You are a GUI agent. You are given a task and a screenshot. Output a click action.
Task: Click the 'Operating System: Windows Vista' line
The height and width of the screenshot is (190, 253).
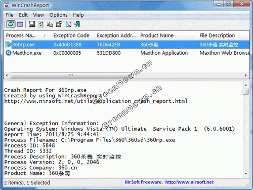[x=119, y=129]
